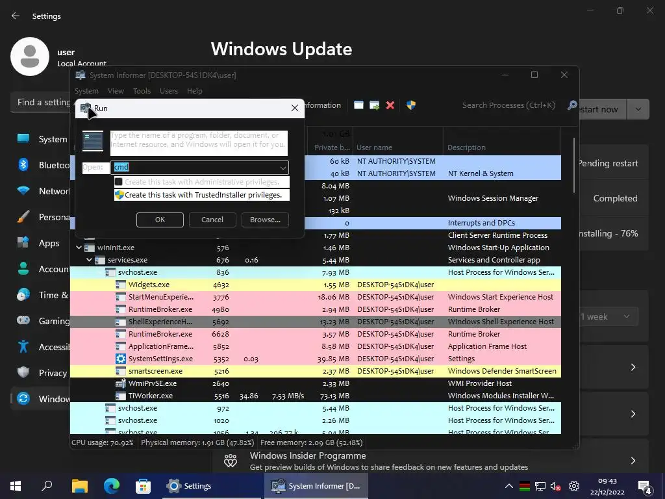Click the WmiPrvSE.exe process icon
The image size is (665, 499).
click(x=121, y=383)
